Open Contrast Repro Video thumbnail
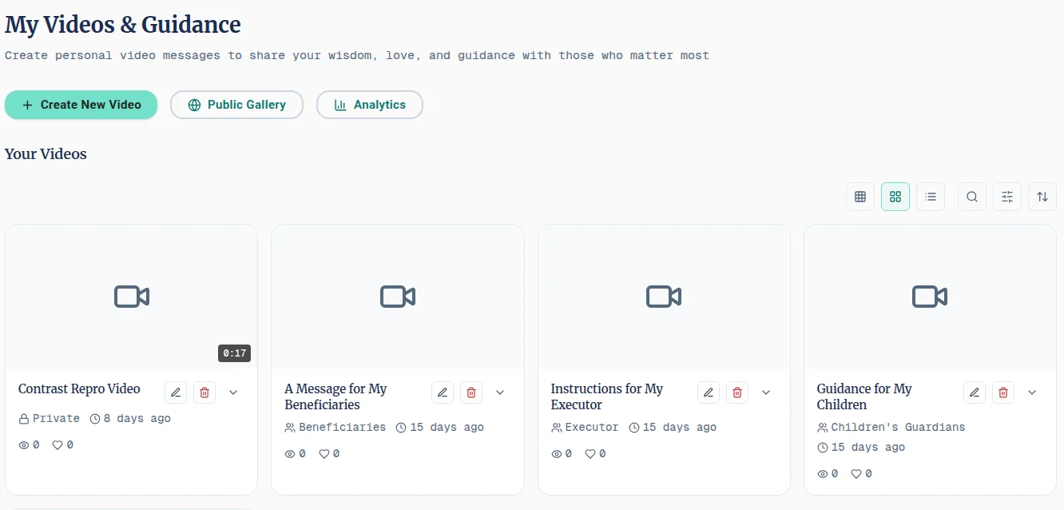This screenshot has height=510, width=1064. pos(132,297)
